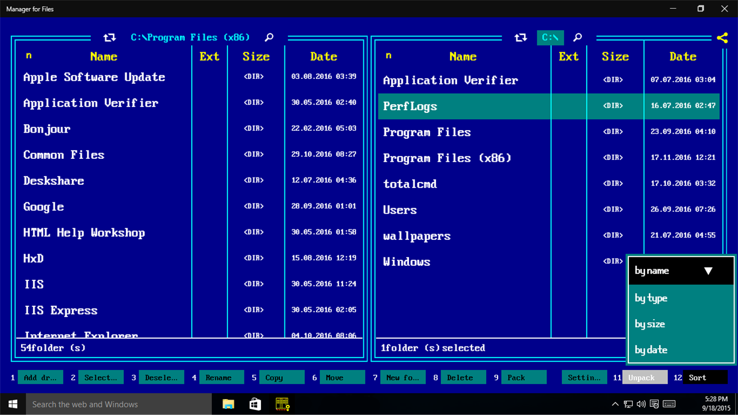Click the Move button
The width and height of the screenshot is (738, 415).
coord(342,377)
